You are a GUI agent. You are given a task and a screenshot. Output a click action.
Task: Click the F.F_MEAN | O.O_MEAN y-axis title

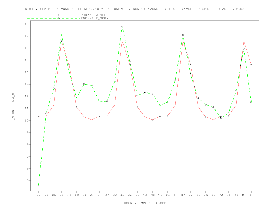tap(13, 107)
